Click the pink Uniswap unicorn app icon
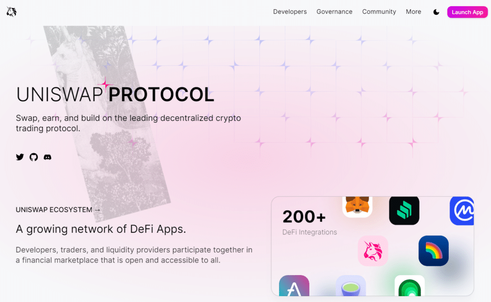491x302 pixels. (x=373, y=251)
